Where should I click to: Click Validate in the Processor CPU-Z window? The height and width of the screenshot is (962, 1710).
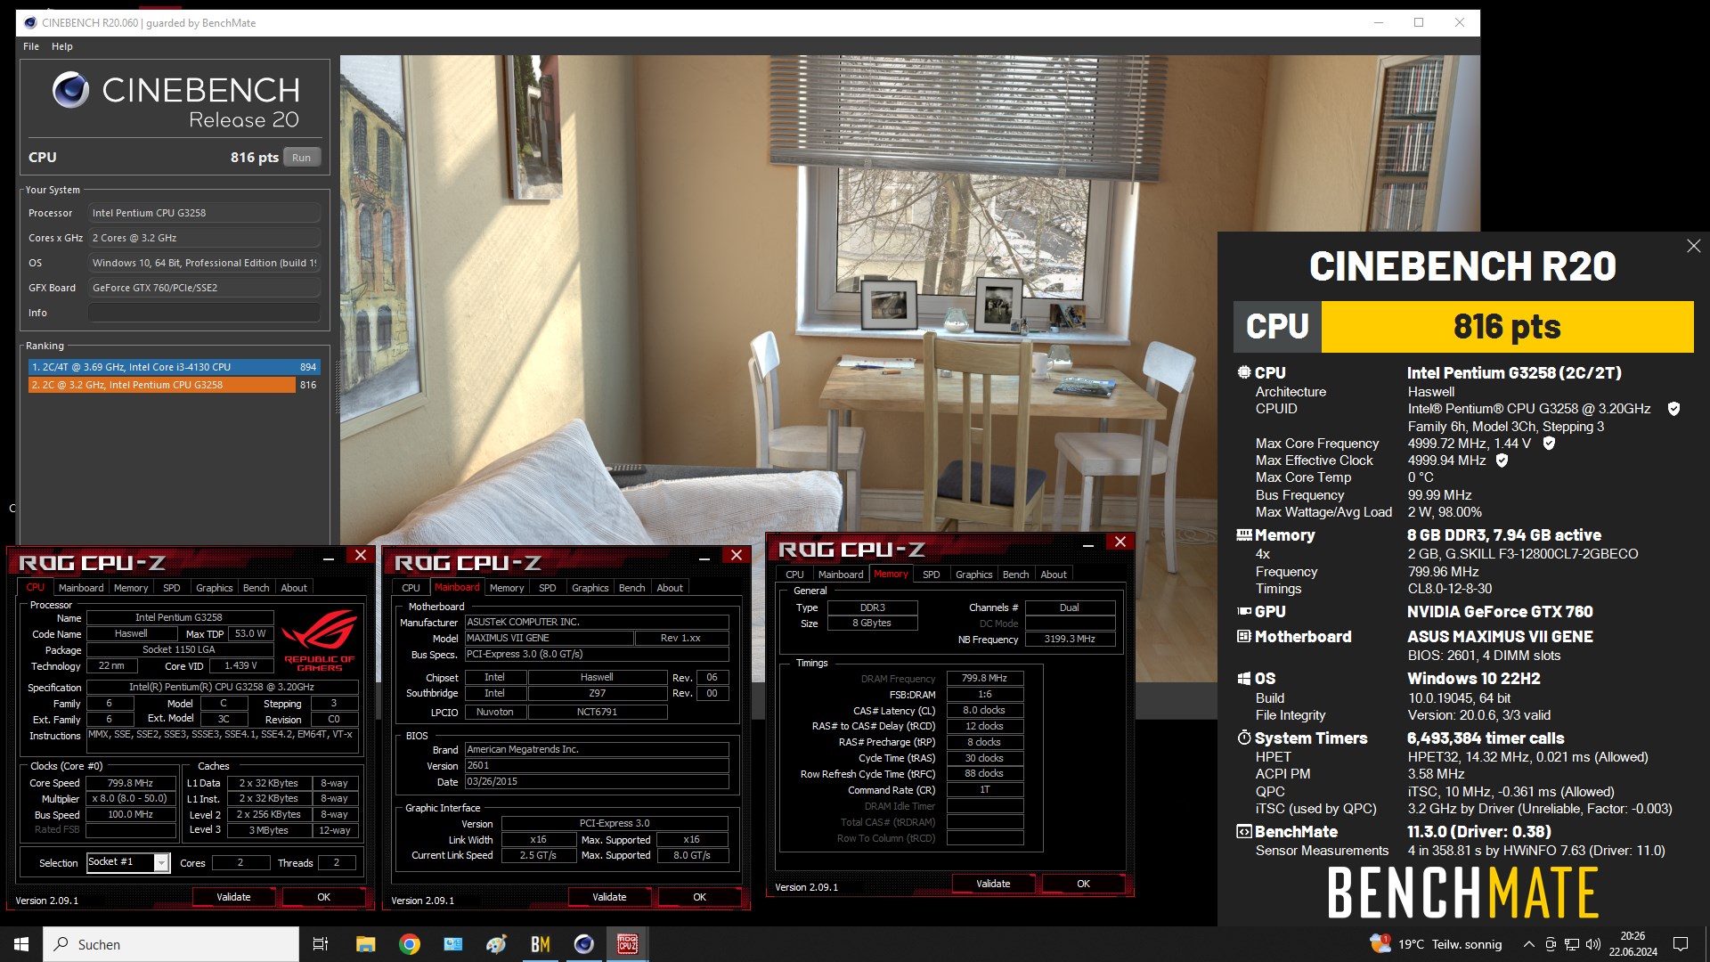(x=233, y=897)
